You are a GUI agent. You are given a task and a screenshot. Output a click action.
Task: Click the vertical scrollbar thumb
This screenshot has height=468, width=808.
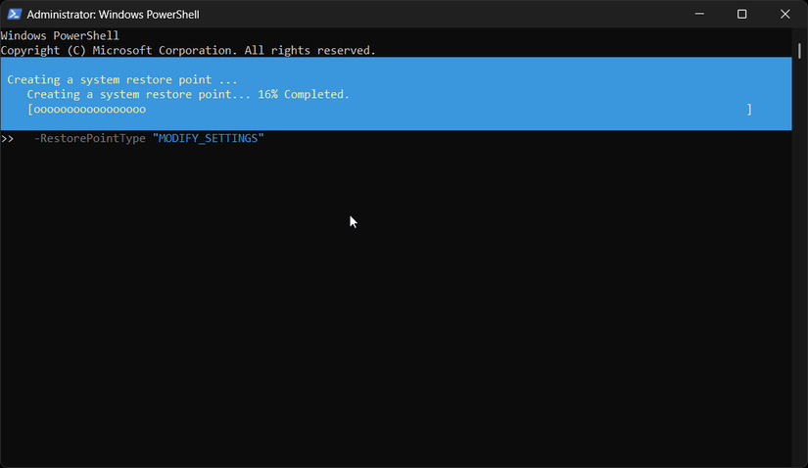click(x=798, y=49)
